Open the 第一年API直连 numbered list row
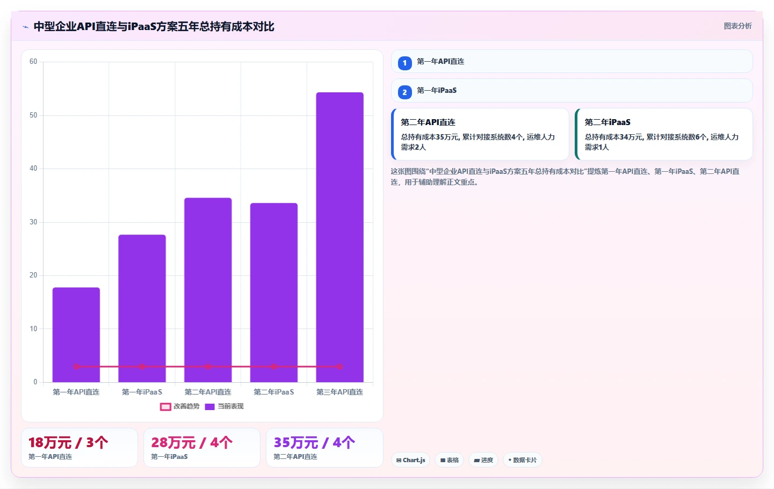774x489 pixels. (x=572, y=61)
